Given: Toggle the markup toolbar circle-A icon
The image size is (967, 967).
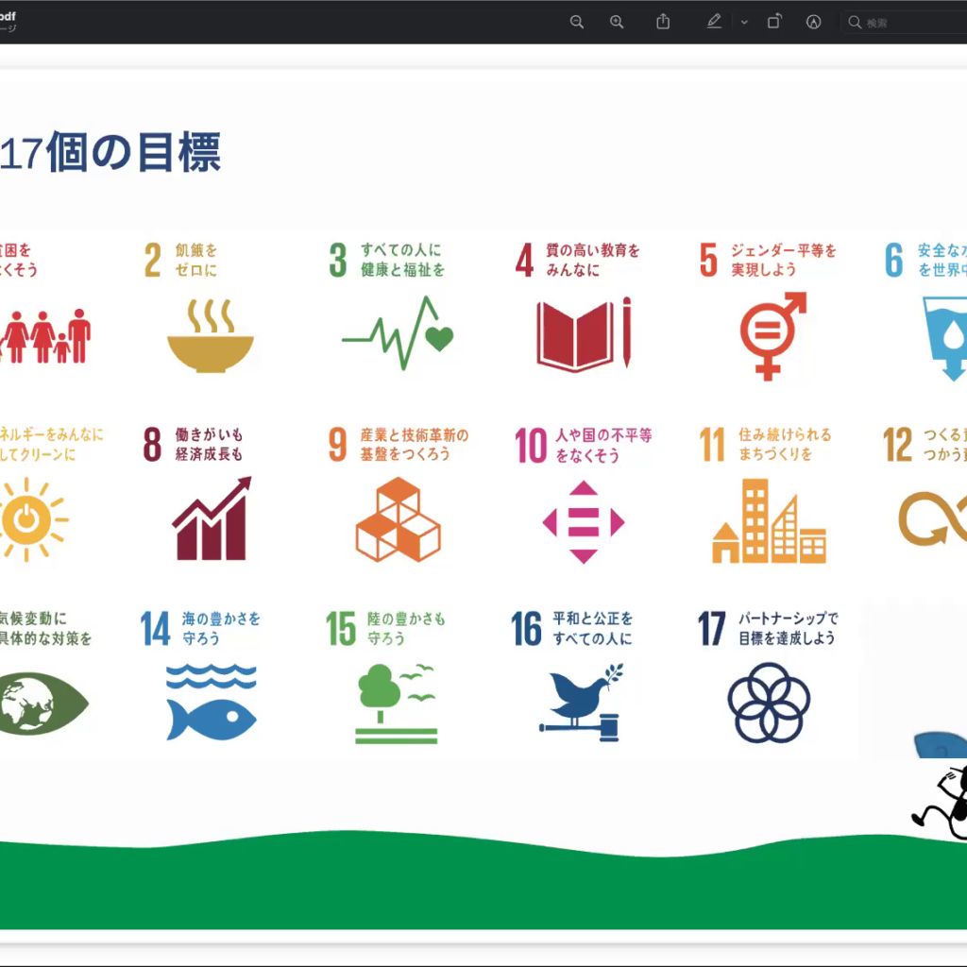Looking at the screenshot, I should click(813, 23).
